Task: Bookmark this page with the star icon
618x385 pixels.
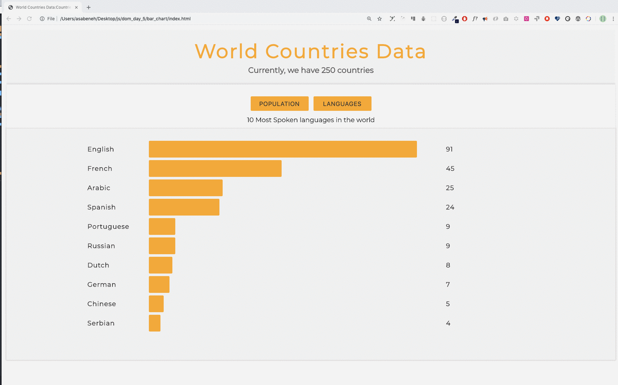Action: point(380,19)
